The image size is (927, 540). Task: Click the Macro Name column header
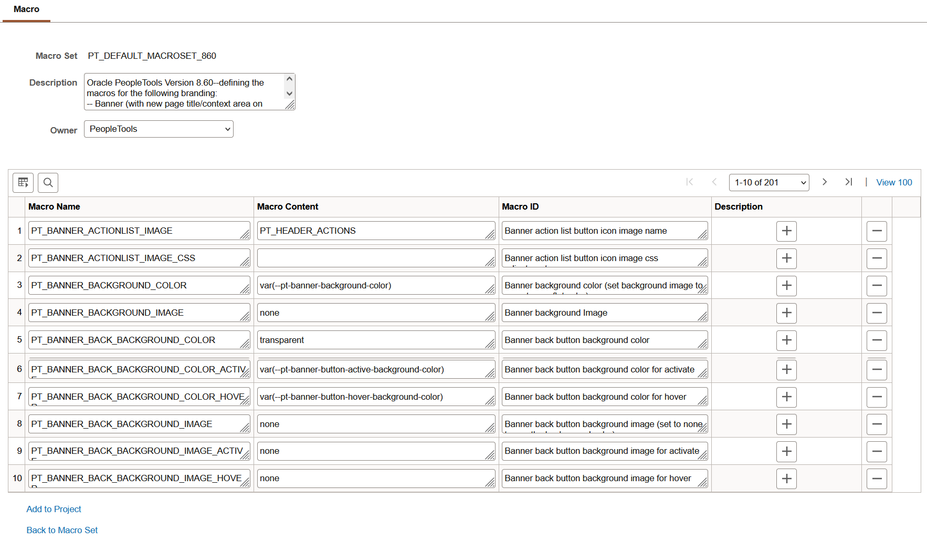tap(54, 207)
